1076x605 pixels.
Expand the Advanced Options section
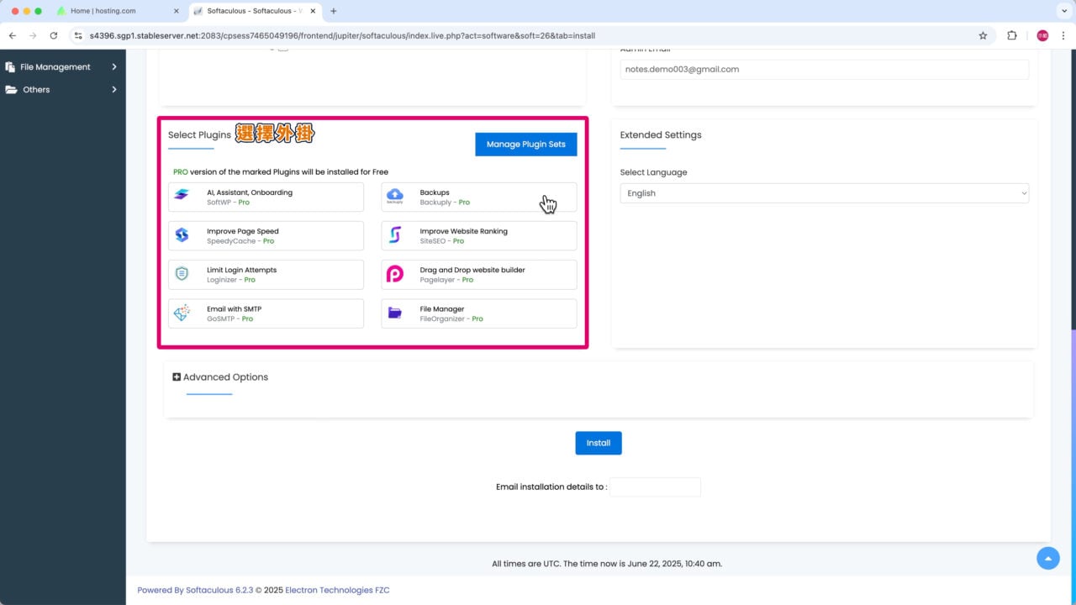(x=220, y=377)
